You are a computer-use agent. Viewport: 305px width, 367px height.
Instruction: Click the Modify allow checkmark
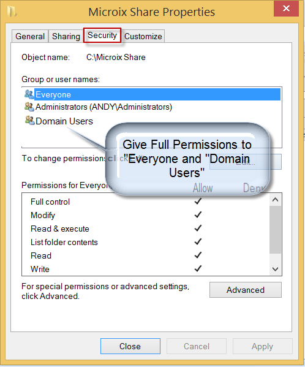click(198, 214)
